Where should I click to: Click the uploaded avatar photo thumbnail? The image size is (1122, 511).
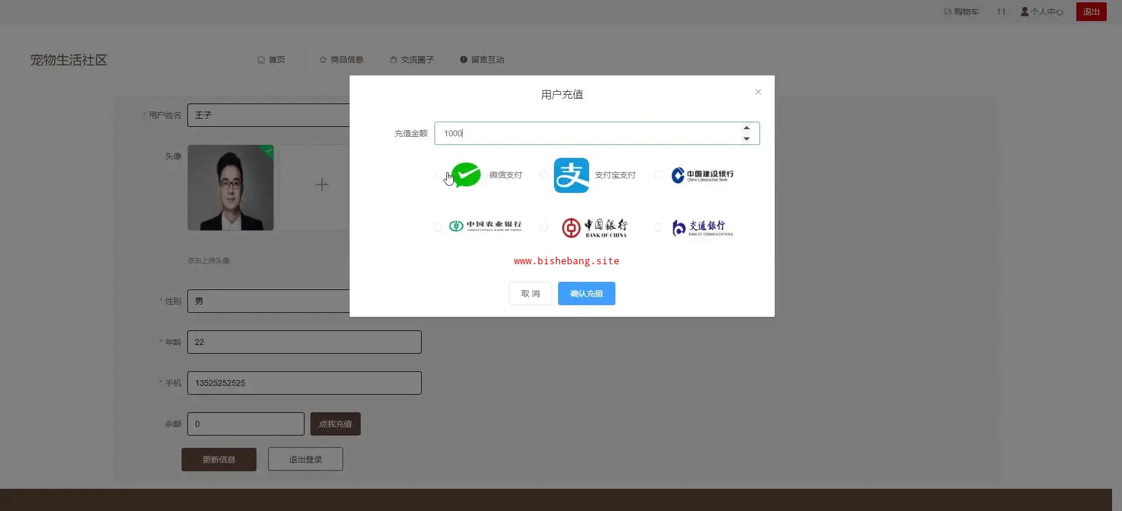coord(231,188)
